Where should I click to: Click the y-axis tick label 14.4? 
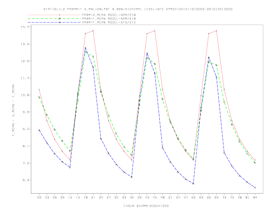point(25,27)
